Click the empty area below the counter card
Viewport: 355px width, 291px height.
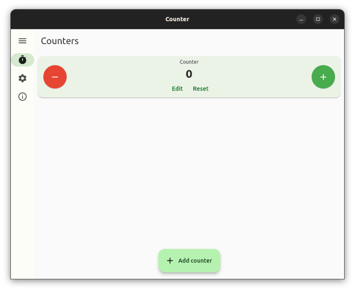(189, 172)
